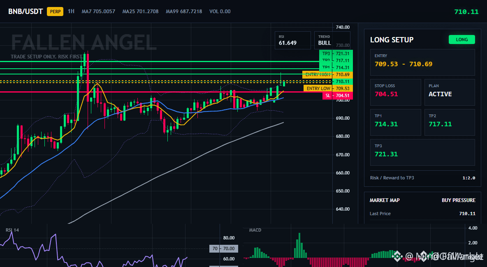Open the TREND BULL info box
The image size is (487, 267).
(x=332, y=40)
